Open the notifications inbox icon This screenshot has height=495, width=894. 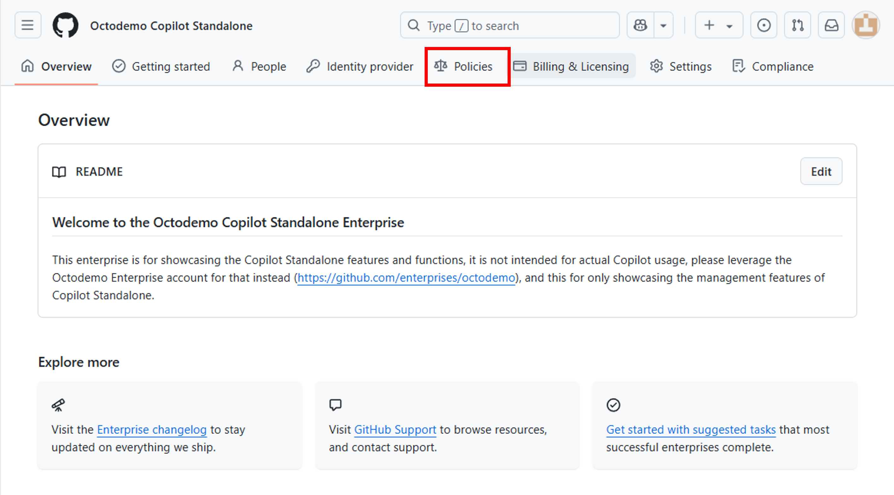(x=832, y=25)
